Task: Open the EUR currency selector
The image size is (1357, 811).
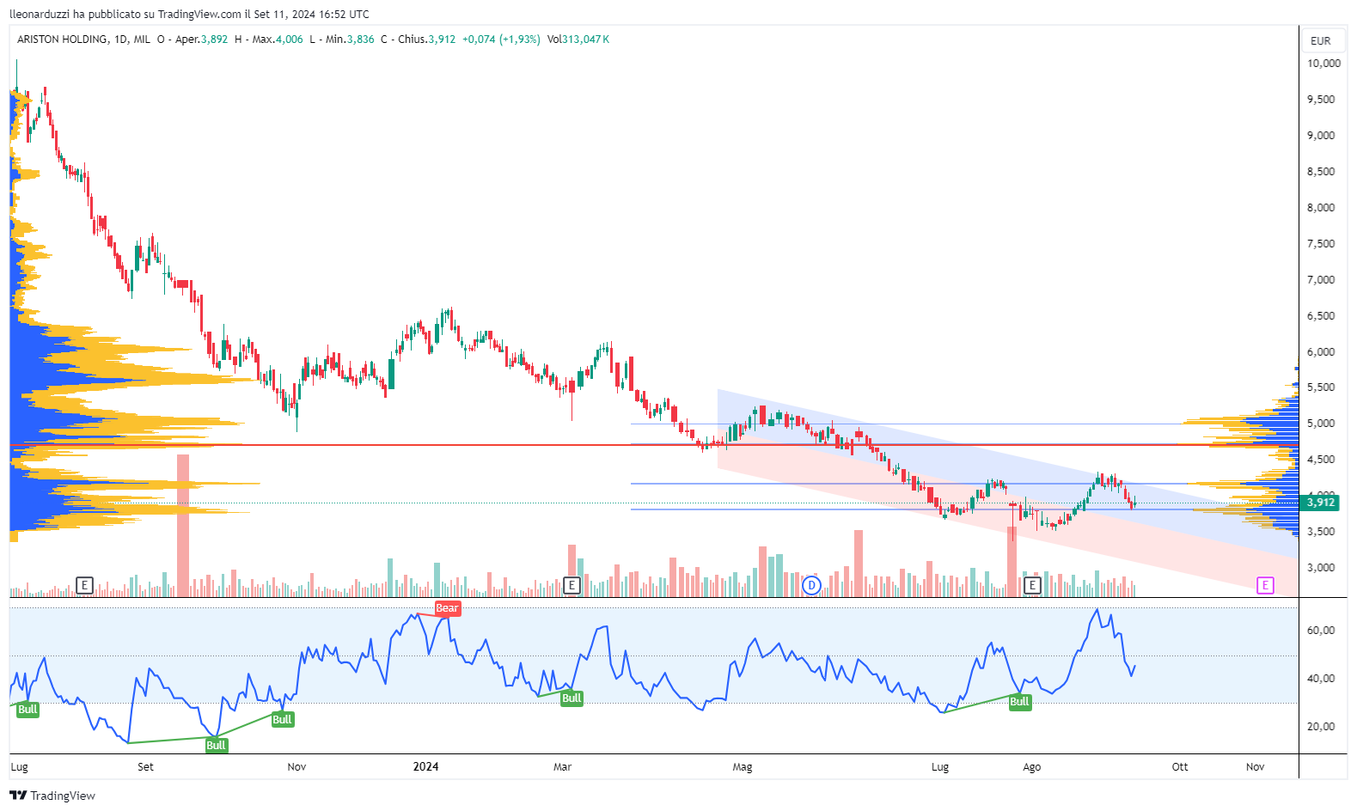Action: pyautogui.click(x=1321, y=40)
